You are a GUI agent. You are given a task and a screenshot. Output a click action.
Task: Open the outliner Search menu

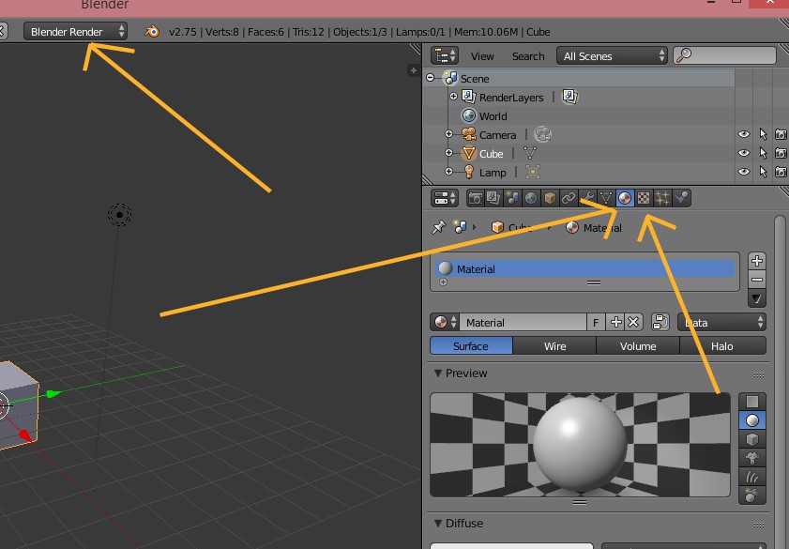[528, 56]
